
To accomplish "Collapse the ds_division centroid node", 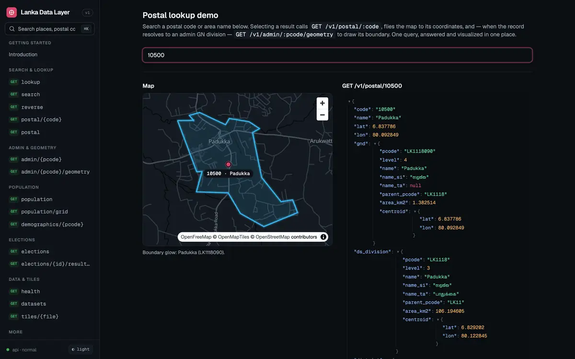I will (438, 319).
